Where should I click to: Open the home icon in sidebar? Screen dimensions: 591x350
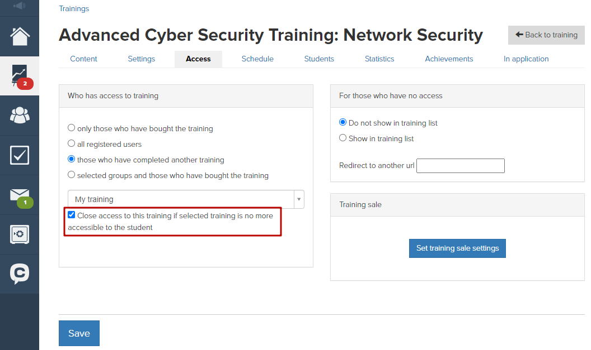tap(20, 36)
